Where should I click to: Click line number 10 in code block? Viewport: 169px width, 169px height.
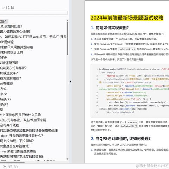click(96, 112)
